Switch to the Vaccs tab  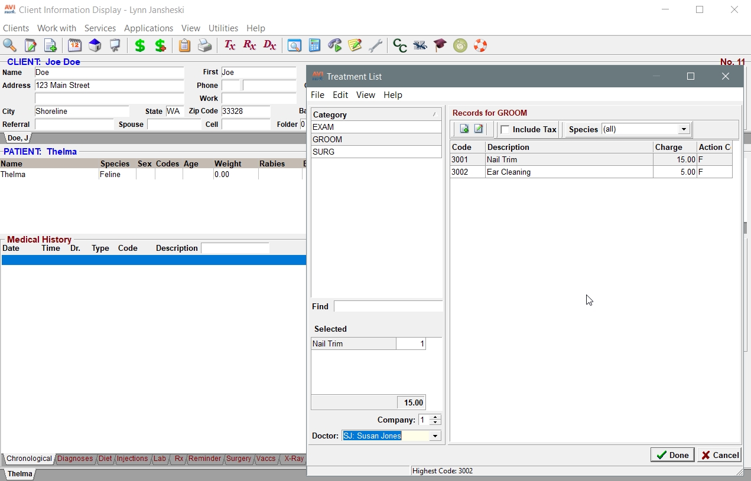[x=266, y=459]
